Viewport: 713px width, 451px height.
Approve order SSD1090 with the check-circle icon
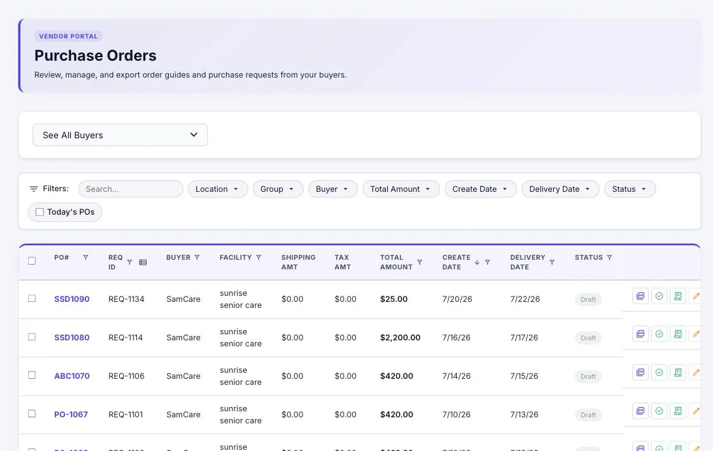coord(659,296)
